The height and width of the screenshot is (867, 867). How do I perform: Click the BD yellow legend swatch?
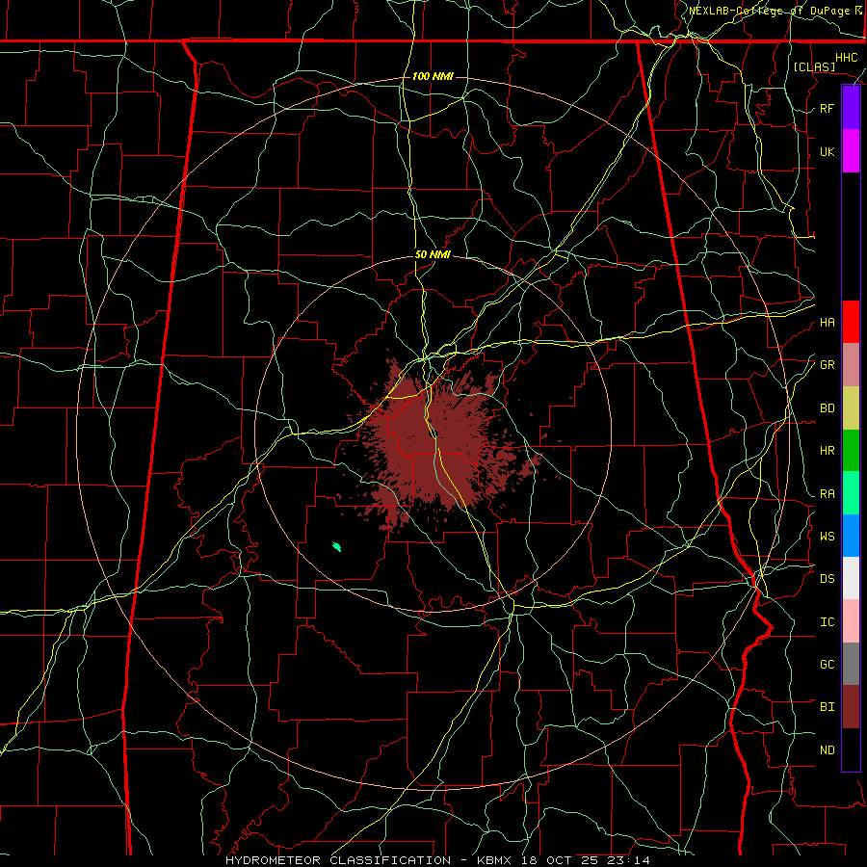coord(851,408)
